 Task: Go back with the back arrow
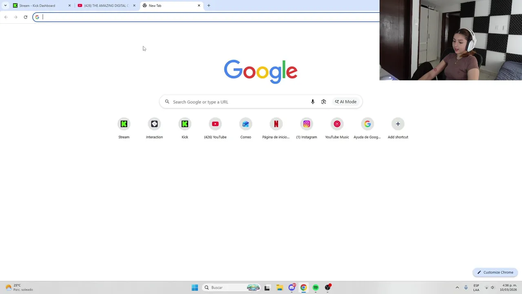6,17
